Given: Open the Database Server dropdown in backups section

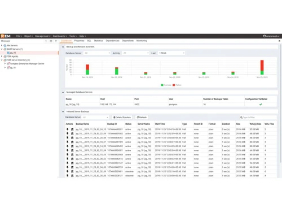Looking at the screenshot, I should (95, 117).
